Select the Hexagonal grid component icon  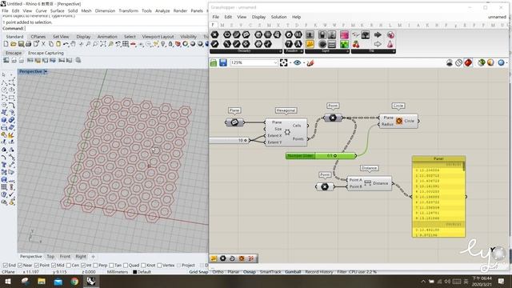click(287, 132)
